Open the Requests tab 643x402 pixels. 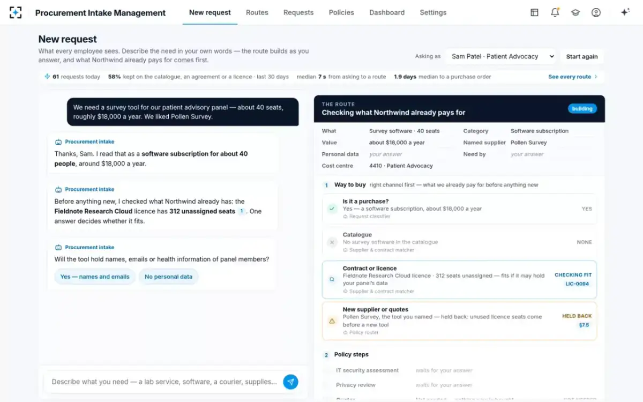click(298, 12)
